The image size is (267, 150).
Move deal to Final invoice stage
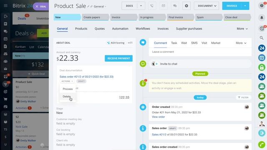tap(181, 17)
